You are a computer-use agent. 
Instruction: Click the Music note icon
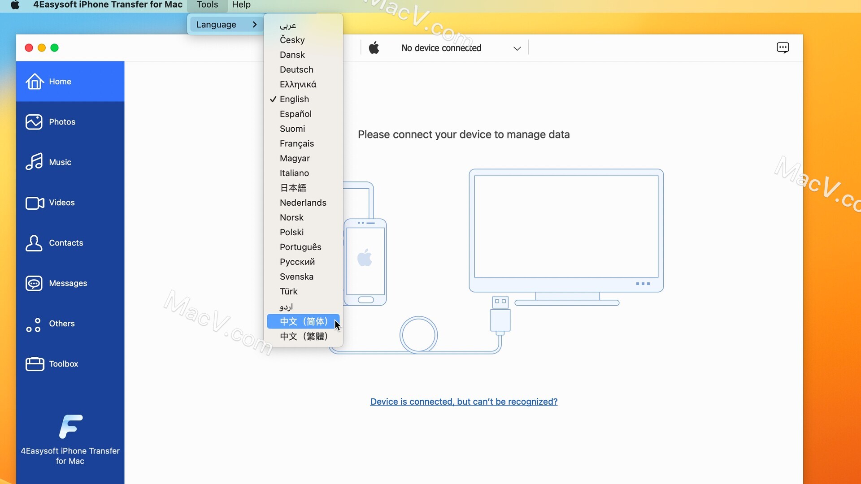[x=34, y=162]
